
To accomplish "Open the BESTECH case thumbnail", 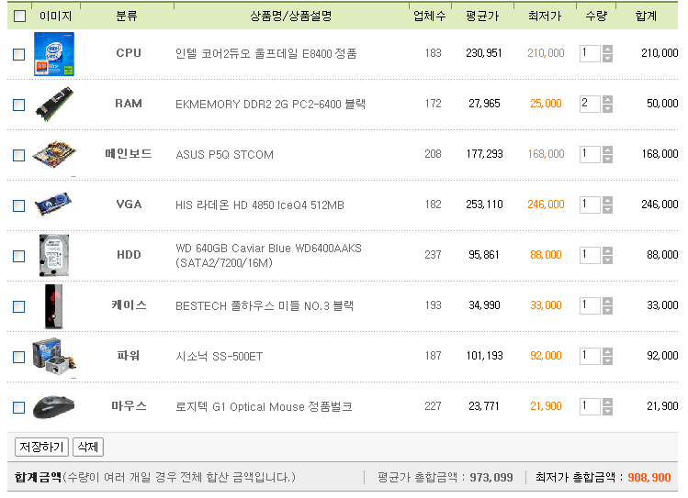I will pos(54,306).
